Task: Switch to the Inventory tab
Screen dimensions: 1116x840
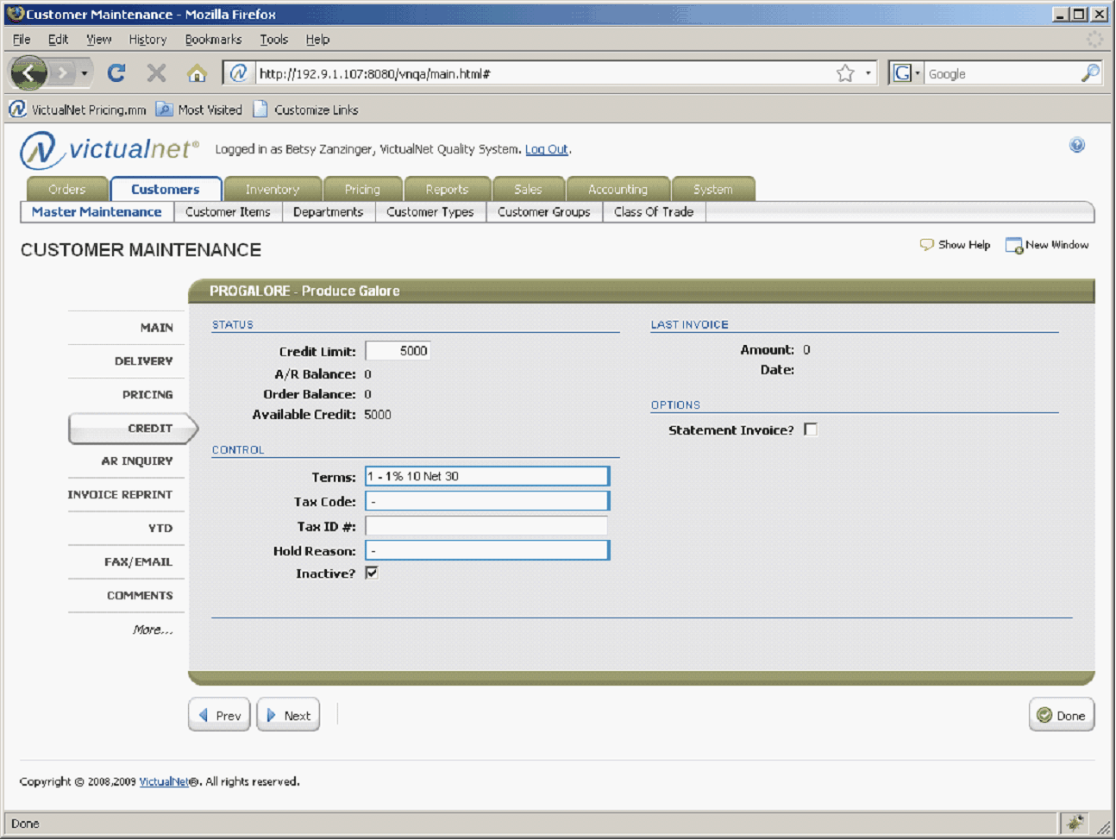Action: coord(273,189)
